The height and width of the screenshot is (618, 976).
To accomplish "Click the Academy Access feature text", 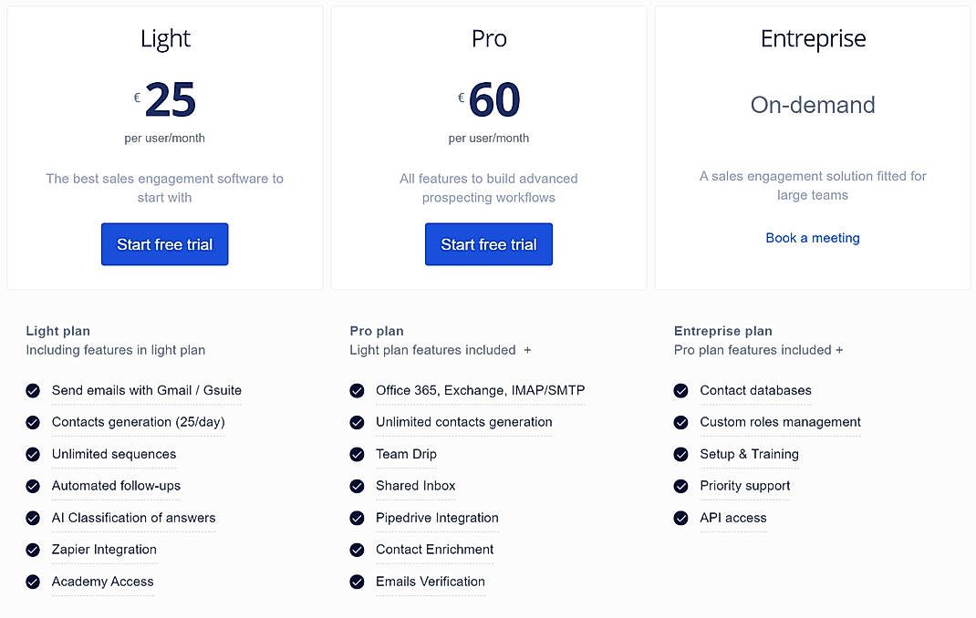I will point(102,582).
